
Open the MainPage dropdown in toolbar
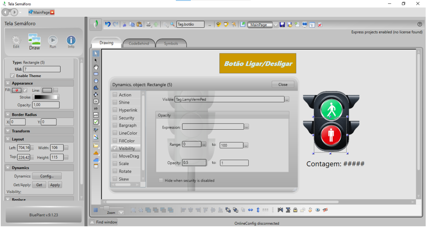(x=276, y=25)
